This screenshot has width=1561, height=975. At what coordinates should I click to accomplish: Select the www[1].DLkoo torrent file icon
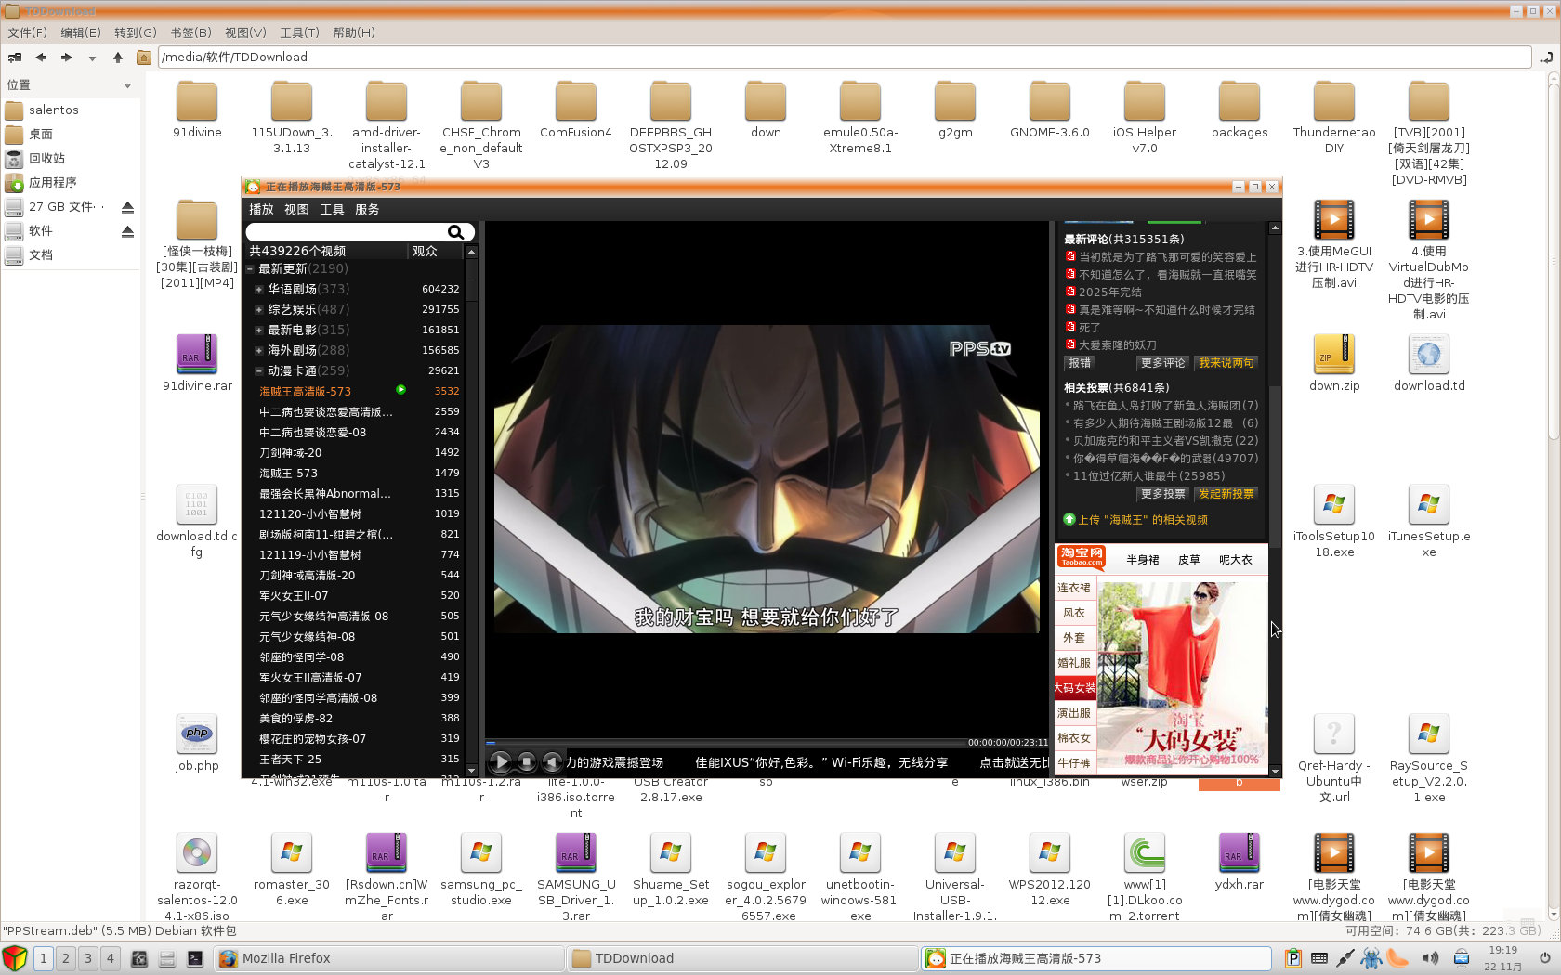[x=1145, y=852]
